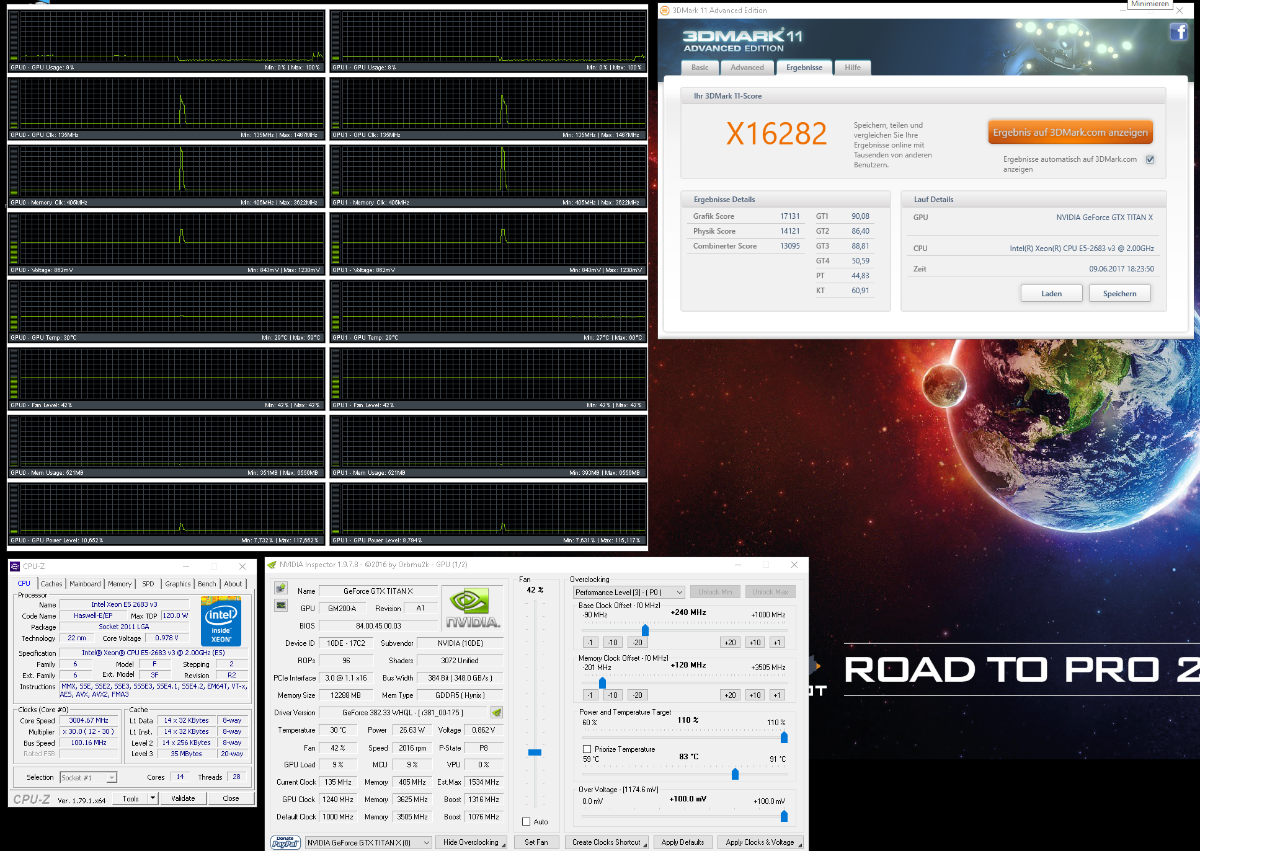Image resolution: width=1280 pixels, height=851 pixels.
Task: Click the Tools button in CPU-Z
Action: coord(130,798)
